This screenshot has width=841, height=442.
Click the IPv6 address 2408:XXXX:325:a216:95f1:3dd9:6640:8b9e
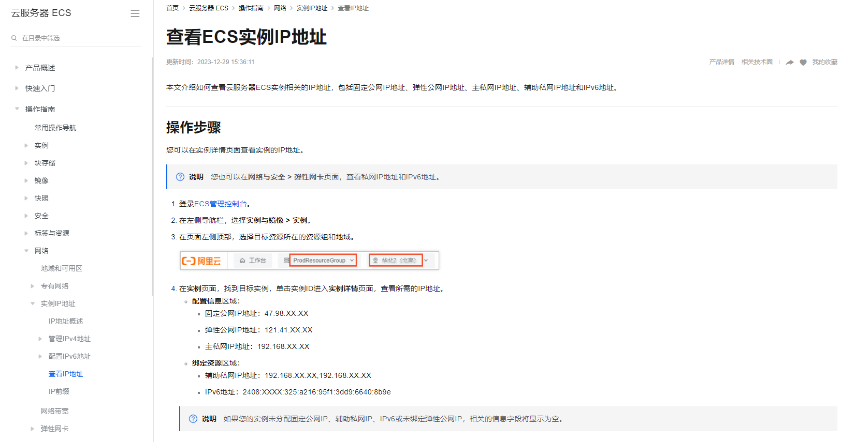tap(317, 392)
